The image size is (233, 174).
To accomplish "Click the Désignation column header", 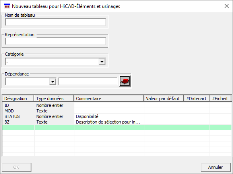I will (x=18, y=99).
